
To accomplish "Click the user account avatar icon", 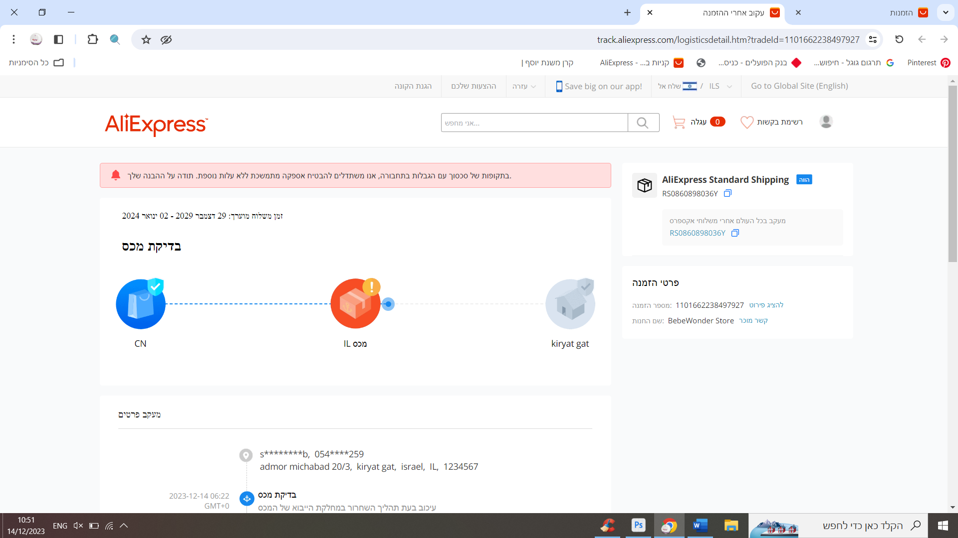I will (x=826, y=122).
